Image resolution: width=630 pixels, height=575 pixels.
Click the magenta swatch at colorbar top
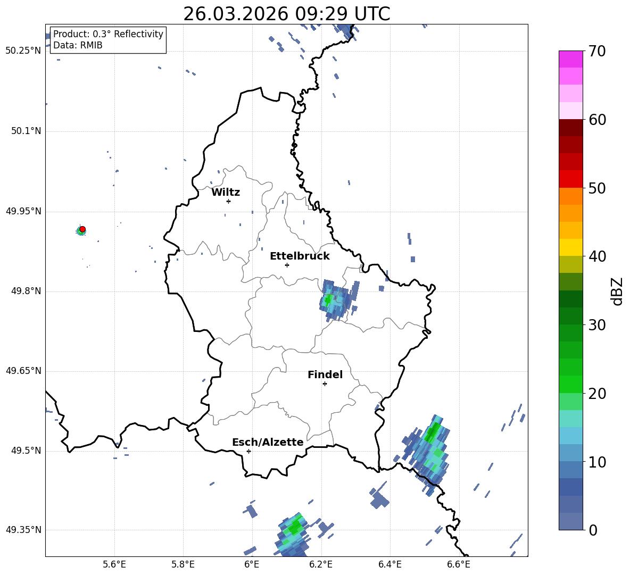[570, 59]
